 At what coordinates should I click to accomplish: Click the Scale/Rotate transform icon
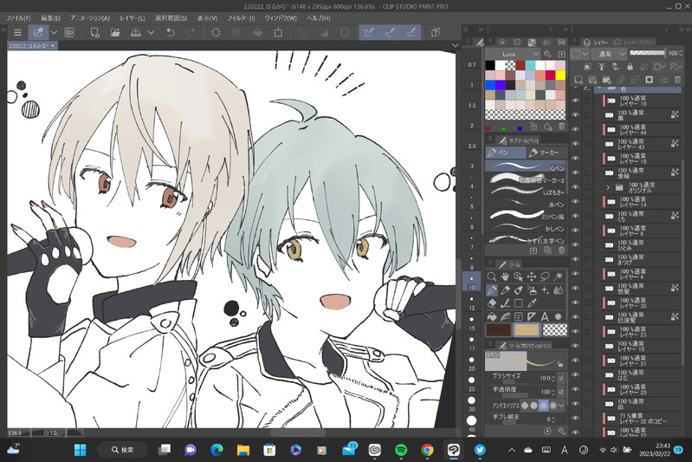tap(279, 32)
